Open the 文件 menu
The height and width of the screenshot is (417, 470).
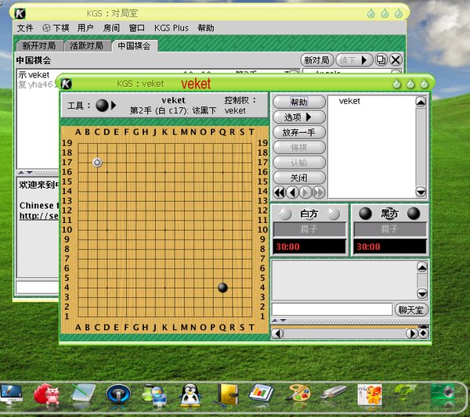tap(24, 28)
